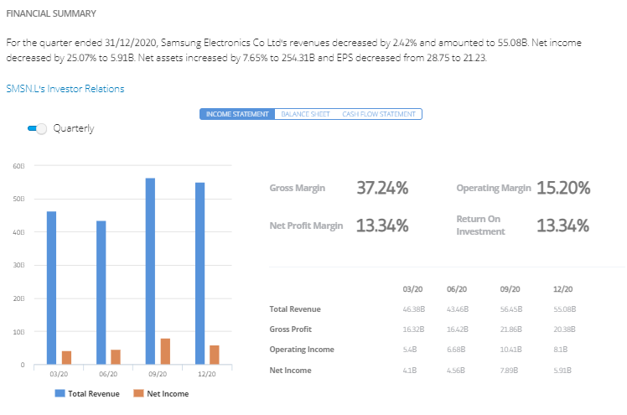Click the Gross Profit row label

pos(291,329)
